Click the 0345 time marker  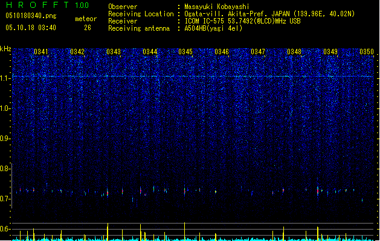point(185,51)
